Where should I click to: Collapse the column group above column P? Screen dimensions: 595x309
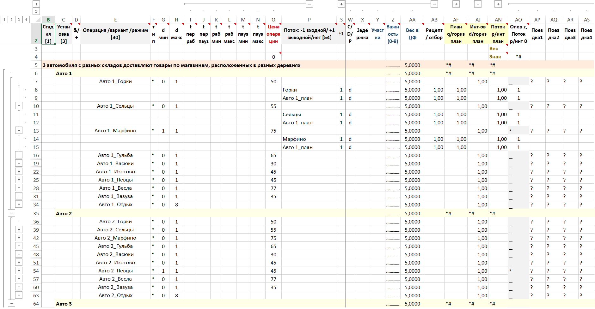[x=310, y=4]
